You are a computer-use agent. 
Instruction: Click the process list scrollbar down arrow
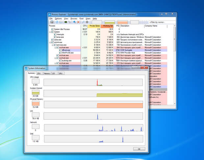click(x=175, y=104)
